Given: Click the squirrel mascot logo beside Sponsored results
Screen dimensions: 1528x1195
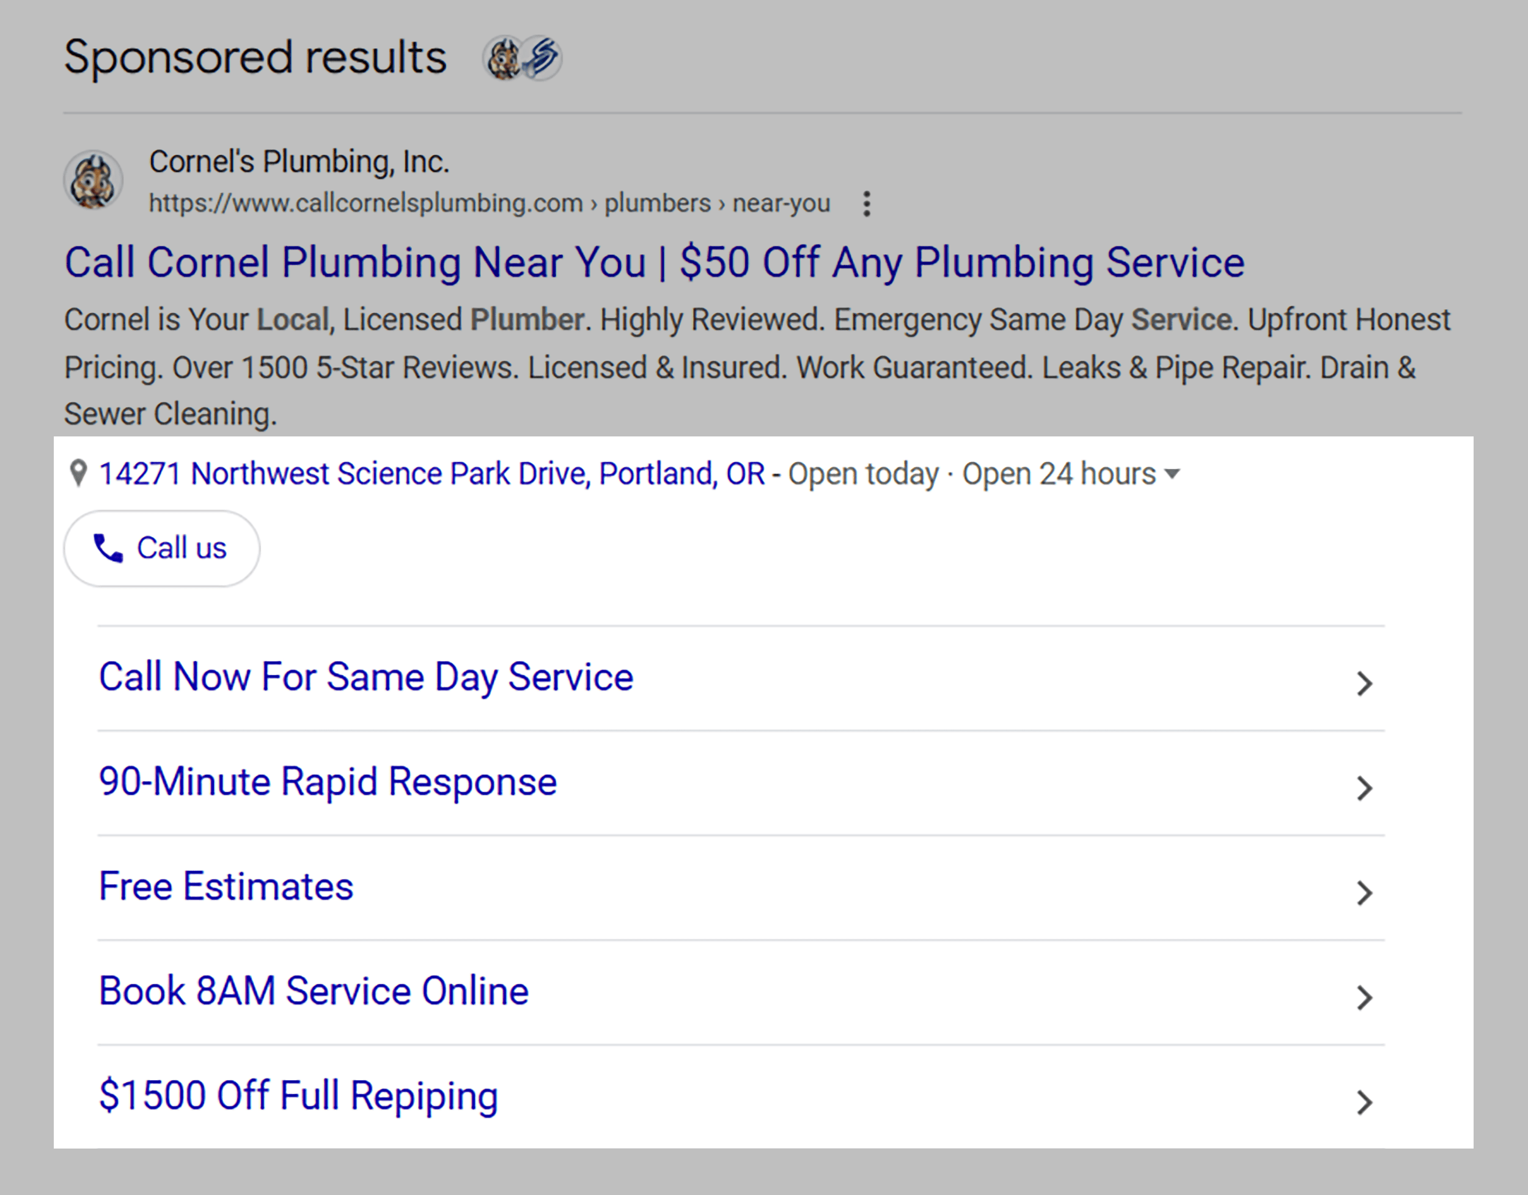Looking at the screenshot, I should [503, 58].
